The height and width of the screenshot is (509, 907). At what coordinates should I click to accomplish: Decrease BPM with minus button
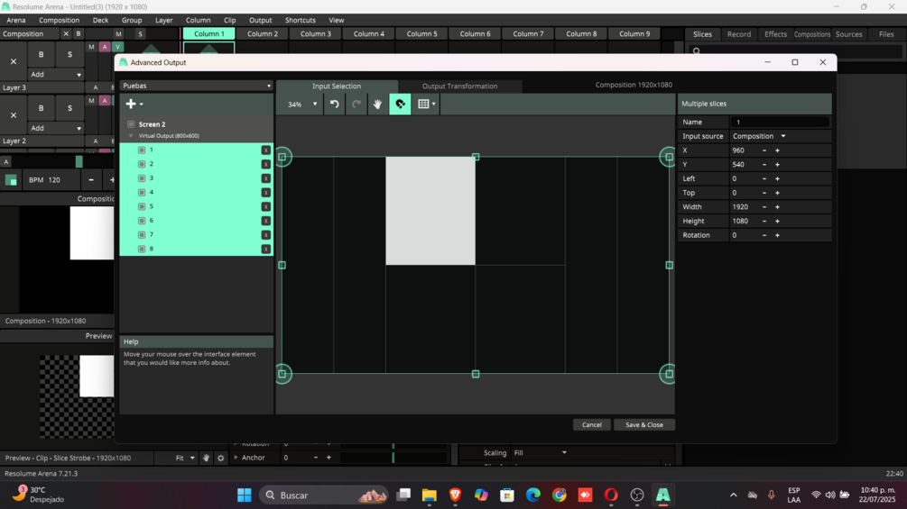[x=91, y=179]
